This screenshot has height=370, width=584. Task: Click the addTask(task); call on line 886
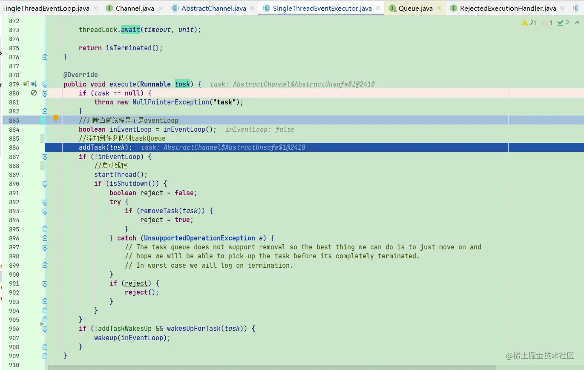(106, 147)
